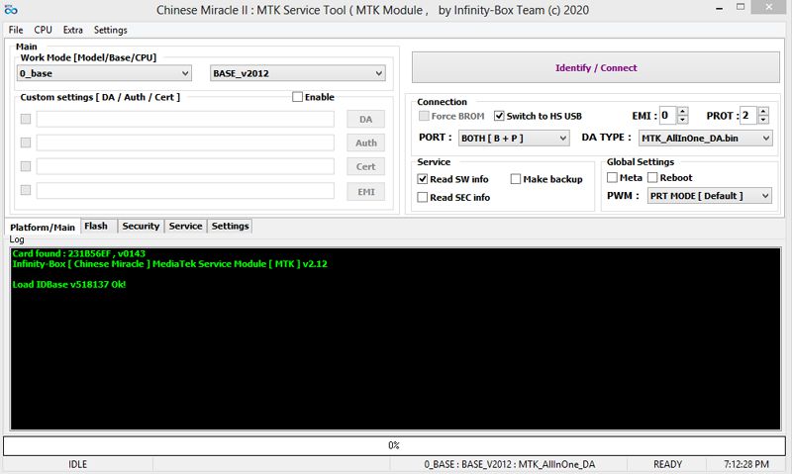The width and height of the screenshot is (792, 474).
Task: Expand the BASE_v2012 dropdown
Action: (298, 73)
